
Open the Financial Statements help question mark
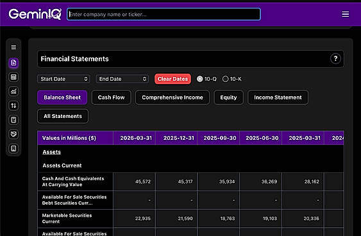click(335, 59)
